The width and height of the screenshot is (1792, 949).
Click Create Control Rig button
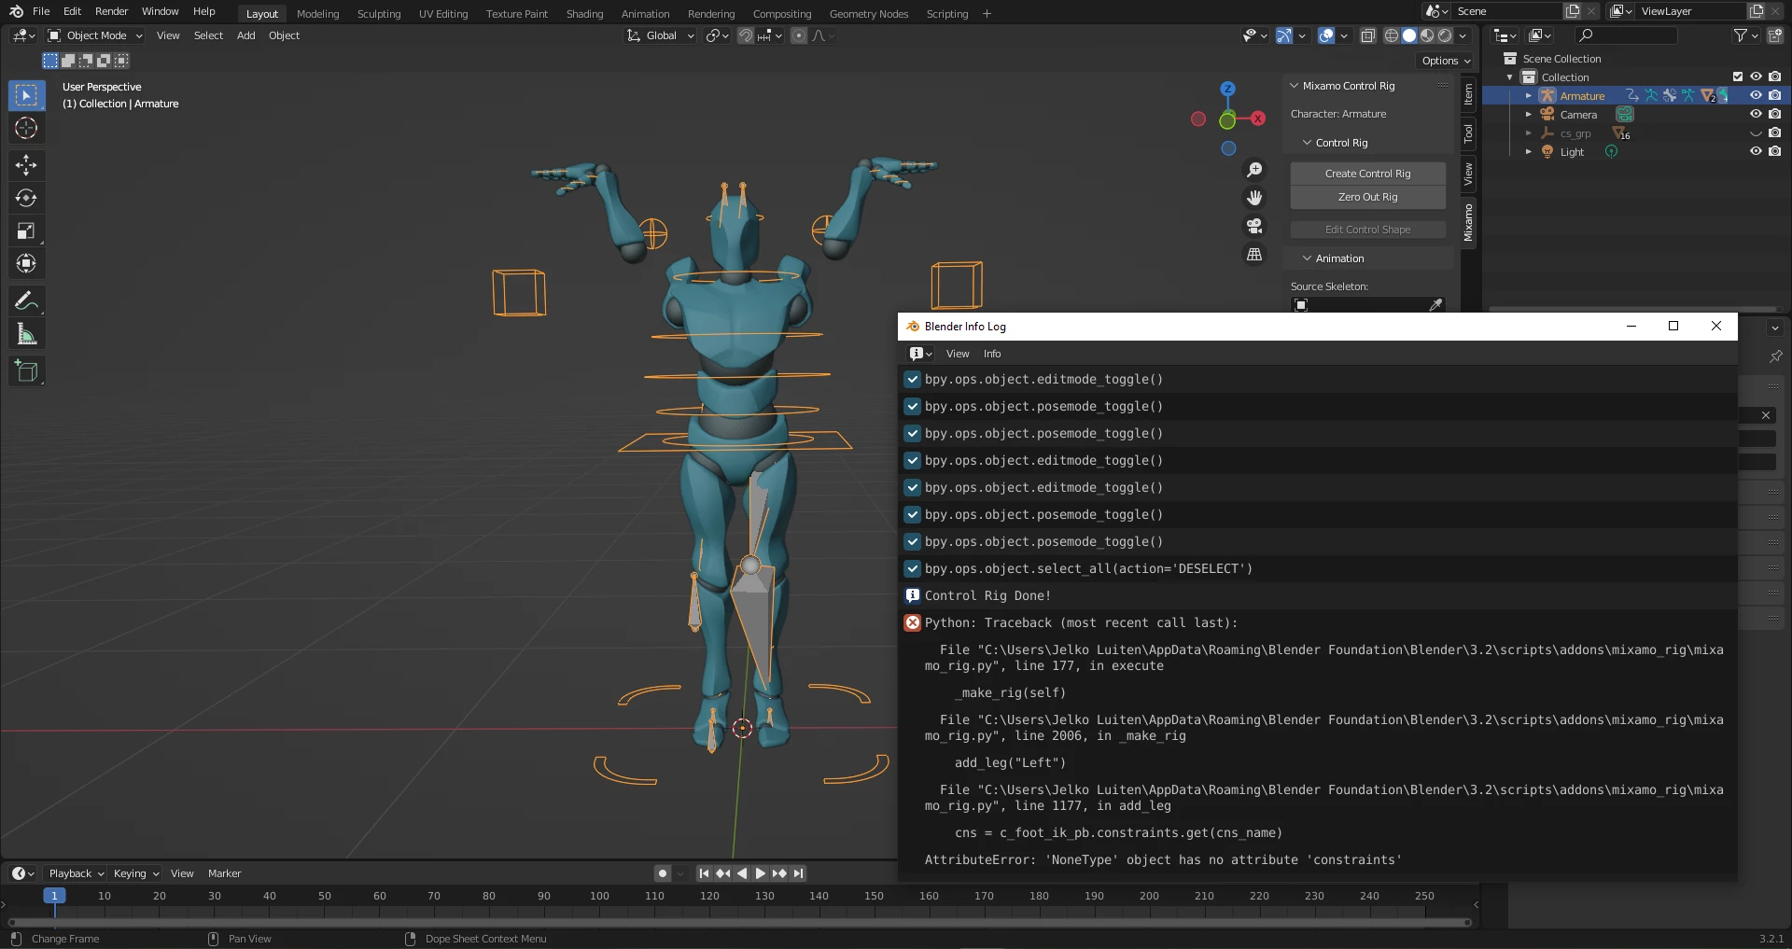1367,174
